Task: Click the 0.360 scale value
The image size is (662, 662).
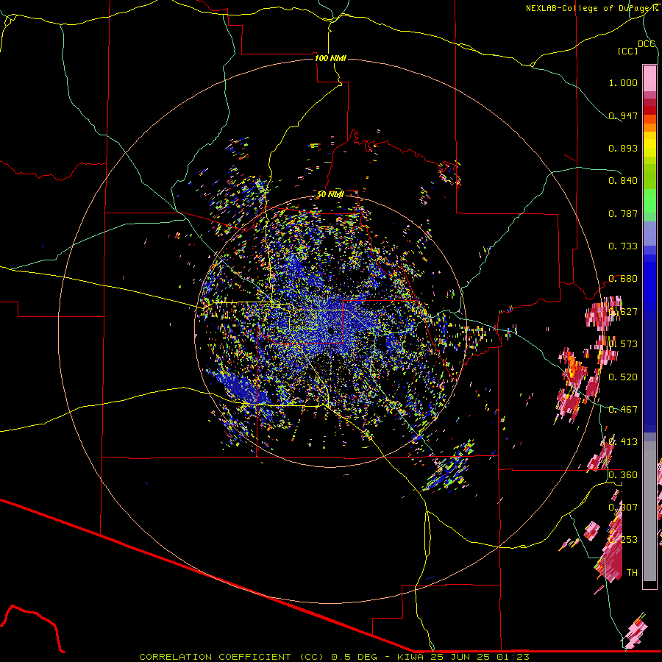Action: point(623,475)
